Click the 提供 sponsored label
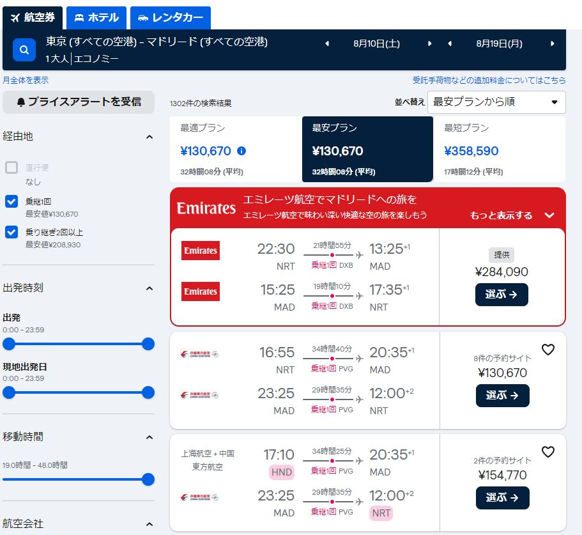 point(502,254)
